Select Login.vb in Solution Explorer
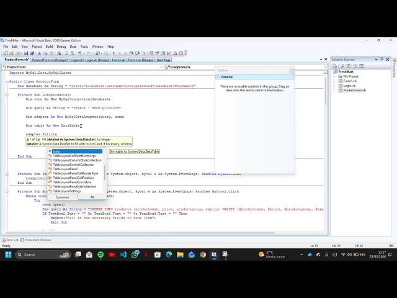The image size is (397, 298). pos(349,86)
